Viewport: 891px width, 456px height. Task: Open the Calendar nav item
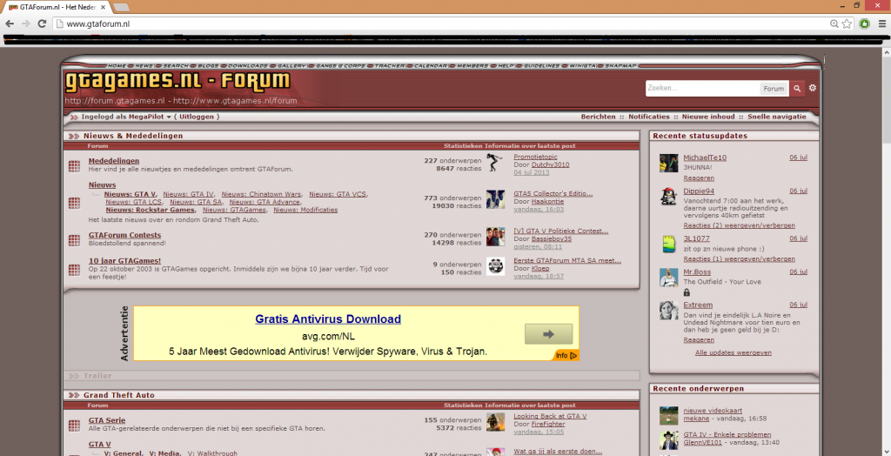[x=431, y=66]
